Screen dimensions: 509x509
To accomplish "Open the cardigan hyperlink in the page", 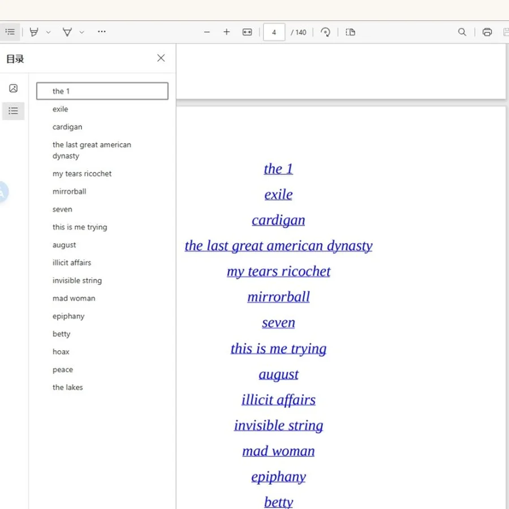I will 278,220.
